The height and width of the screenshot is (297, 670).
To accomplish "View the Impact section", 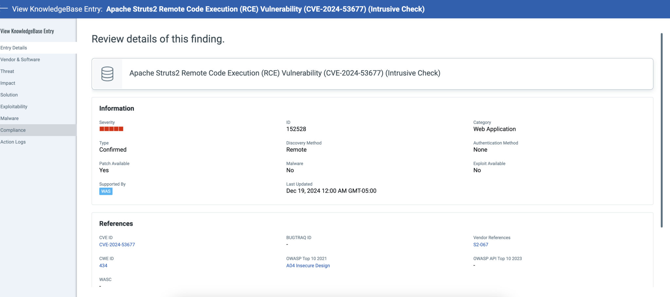I will coord(8,83).
